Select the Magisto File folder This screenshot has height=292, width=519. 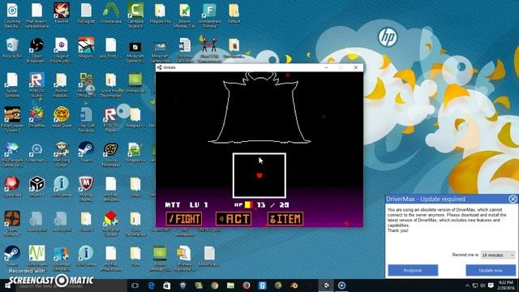click(161, 13)
